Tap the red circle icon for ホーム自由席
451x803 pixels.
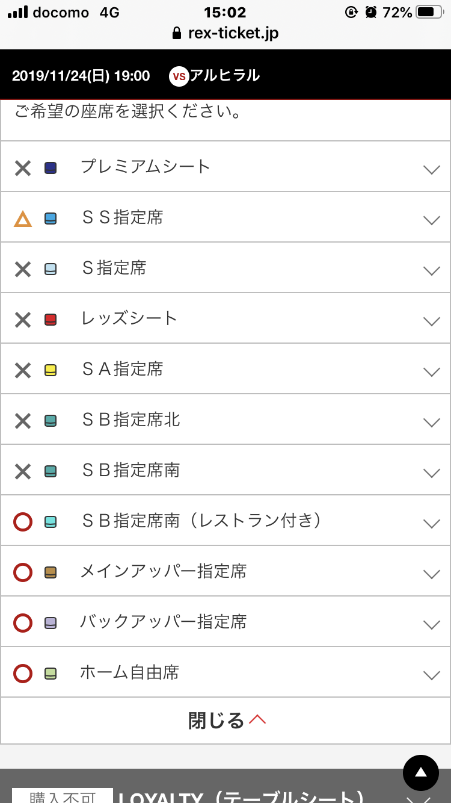point(23,673)
